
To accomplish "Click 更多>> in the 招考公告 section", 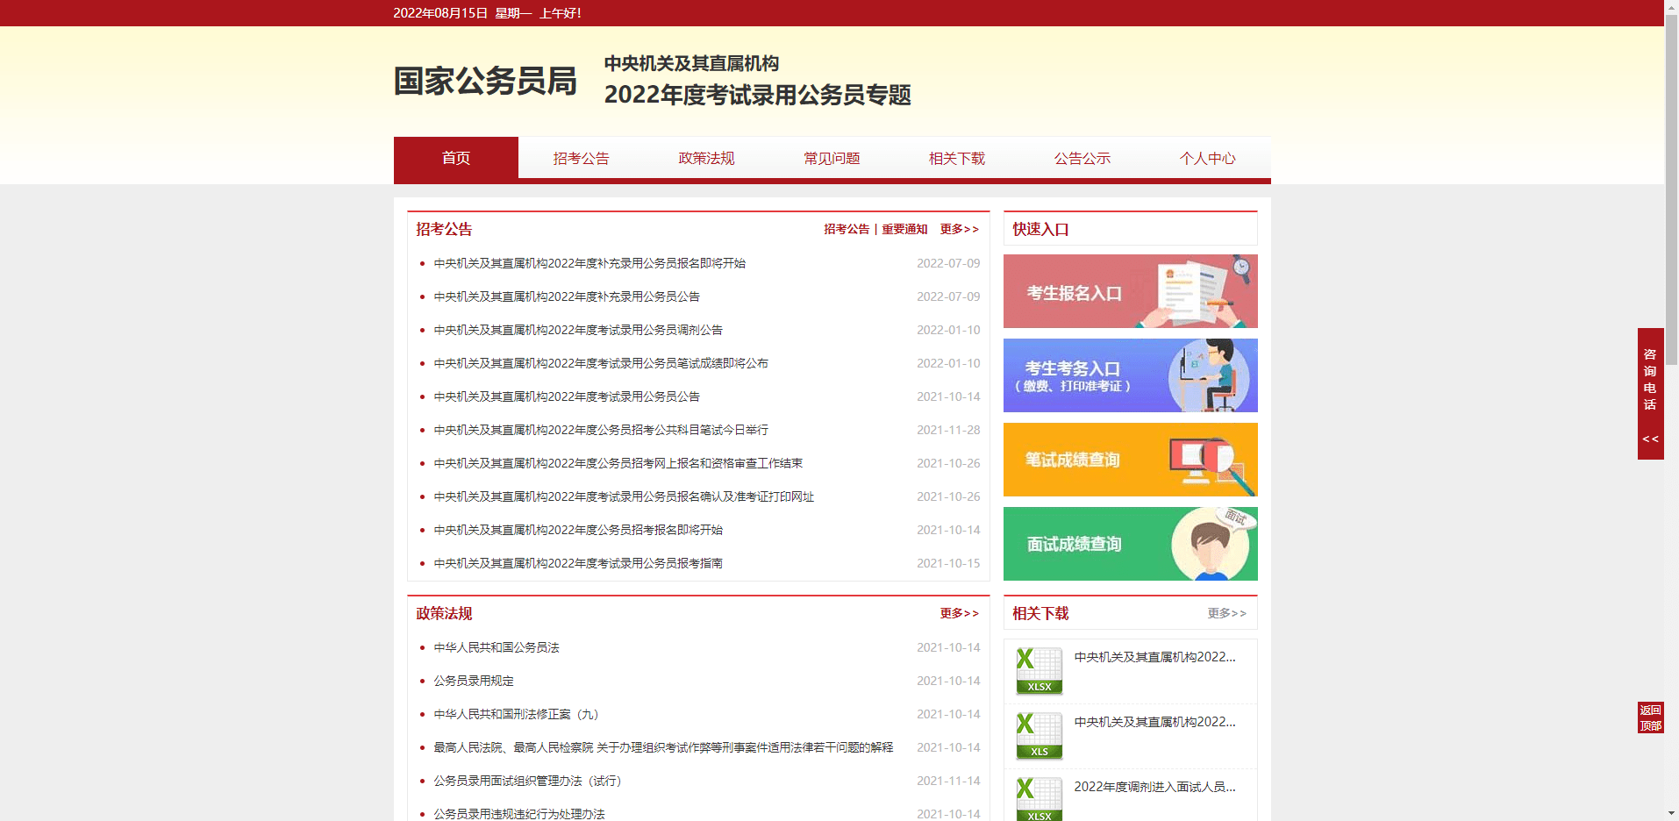I will (960, 229).
